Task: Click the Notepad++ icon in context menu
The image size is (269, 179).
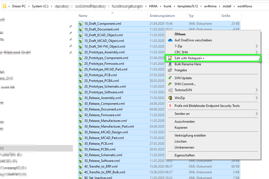Action: point(170,58)
